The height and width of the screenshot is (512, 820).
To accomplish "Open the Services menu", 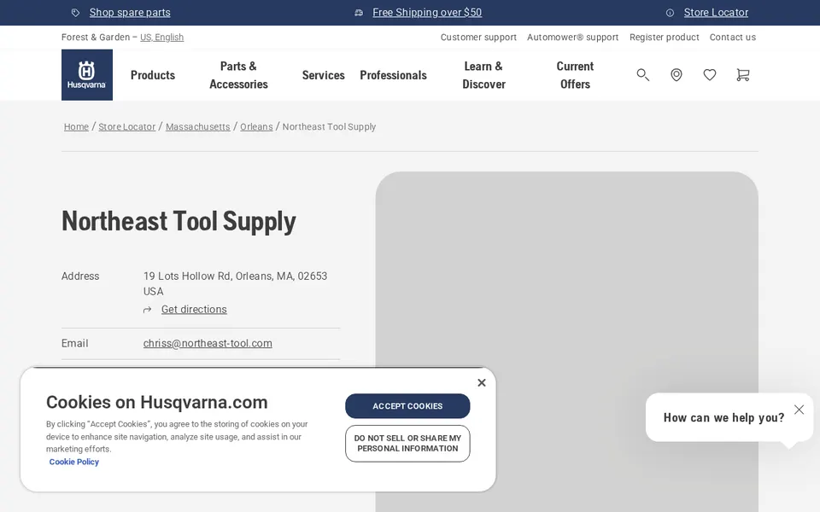I will pos(323,75).
